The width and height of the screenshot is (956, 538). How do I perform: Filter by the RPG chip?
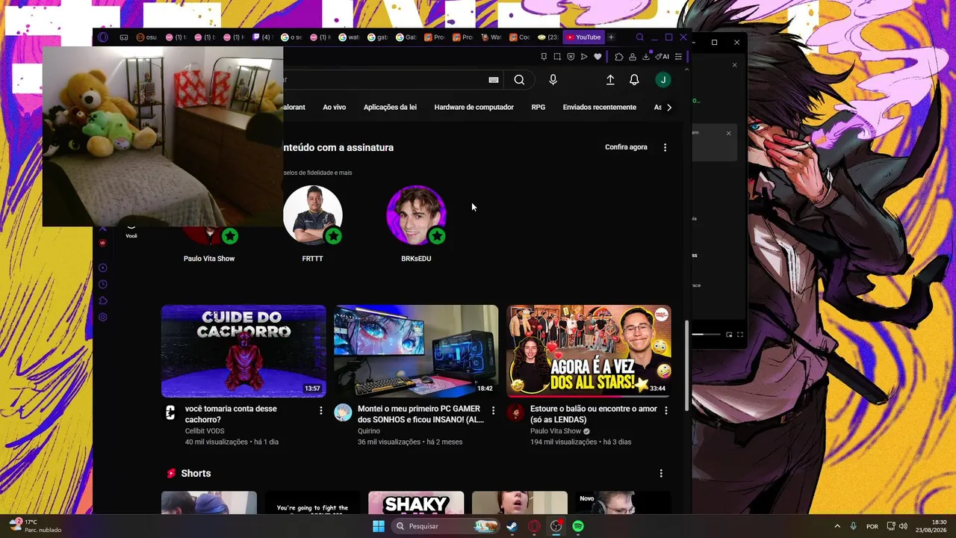pyautogui.click(x=538, y=108)
